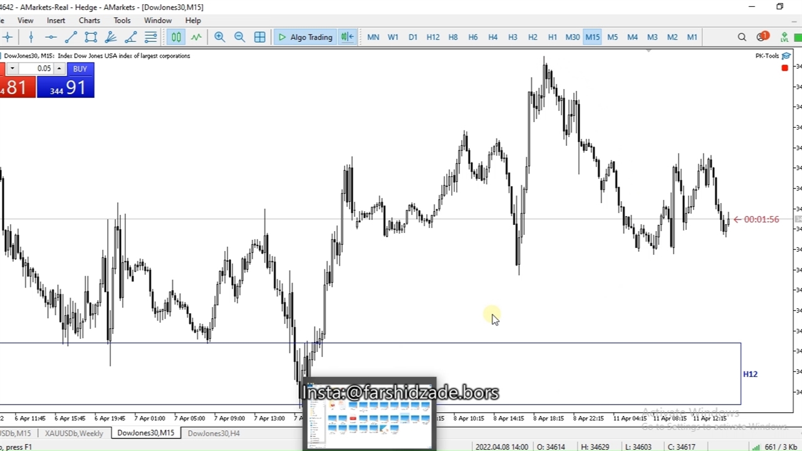Select the crosshair cursor tool
The image size is (802, 451).
click(8, 38)
